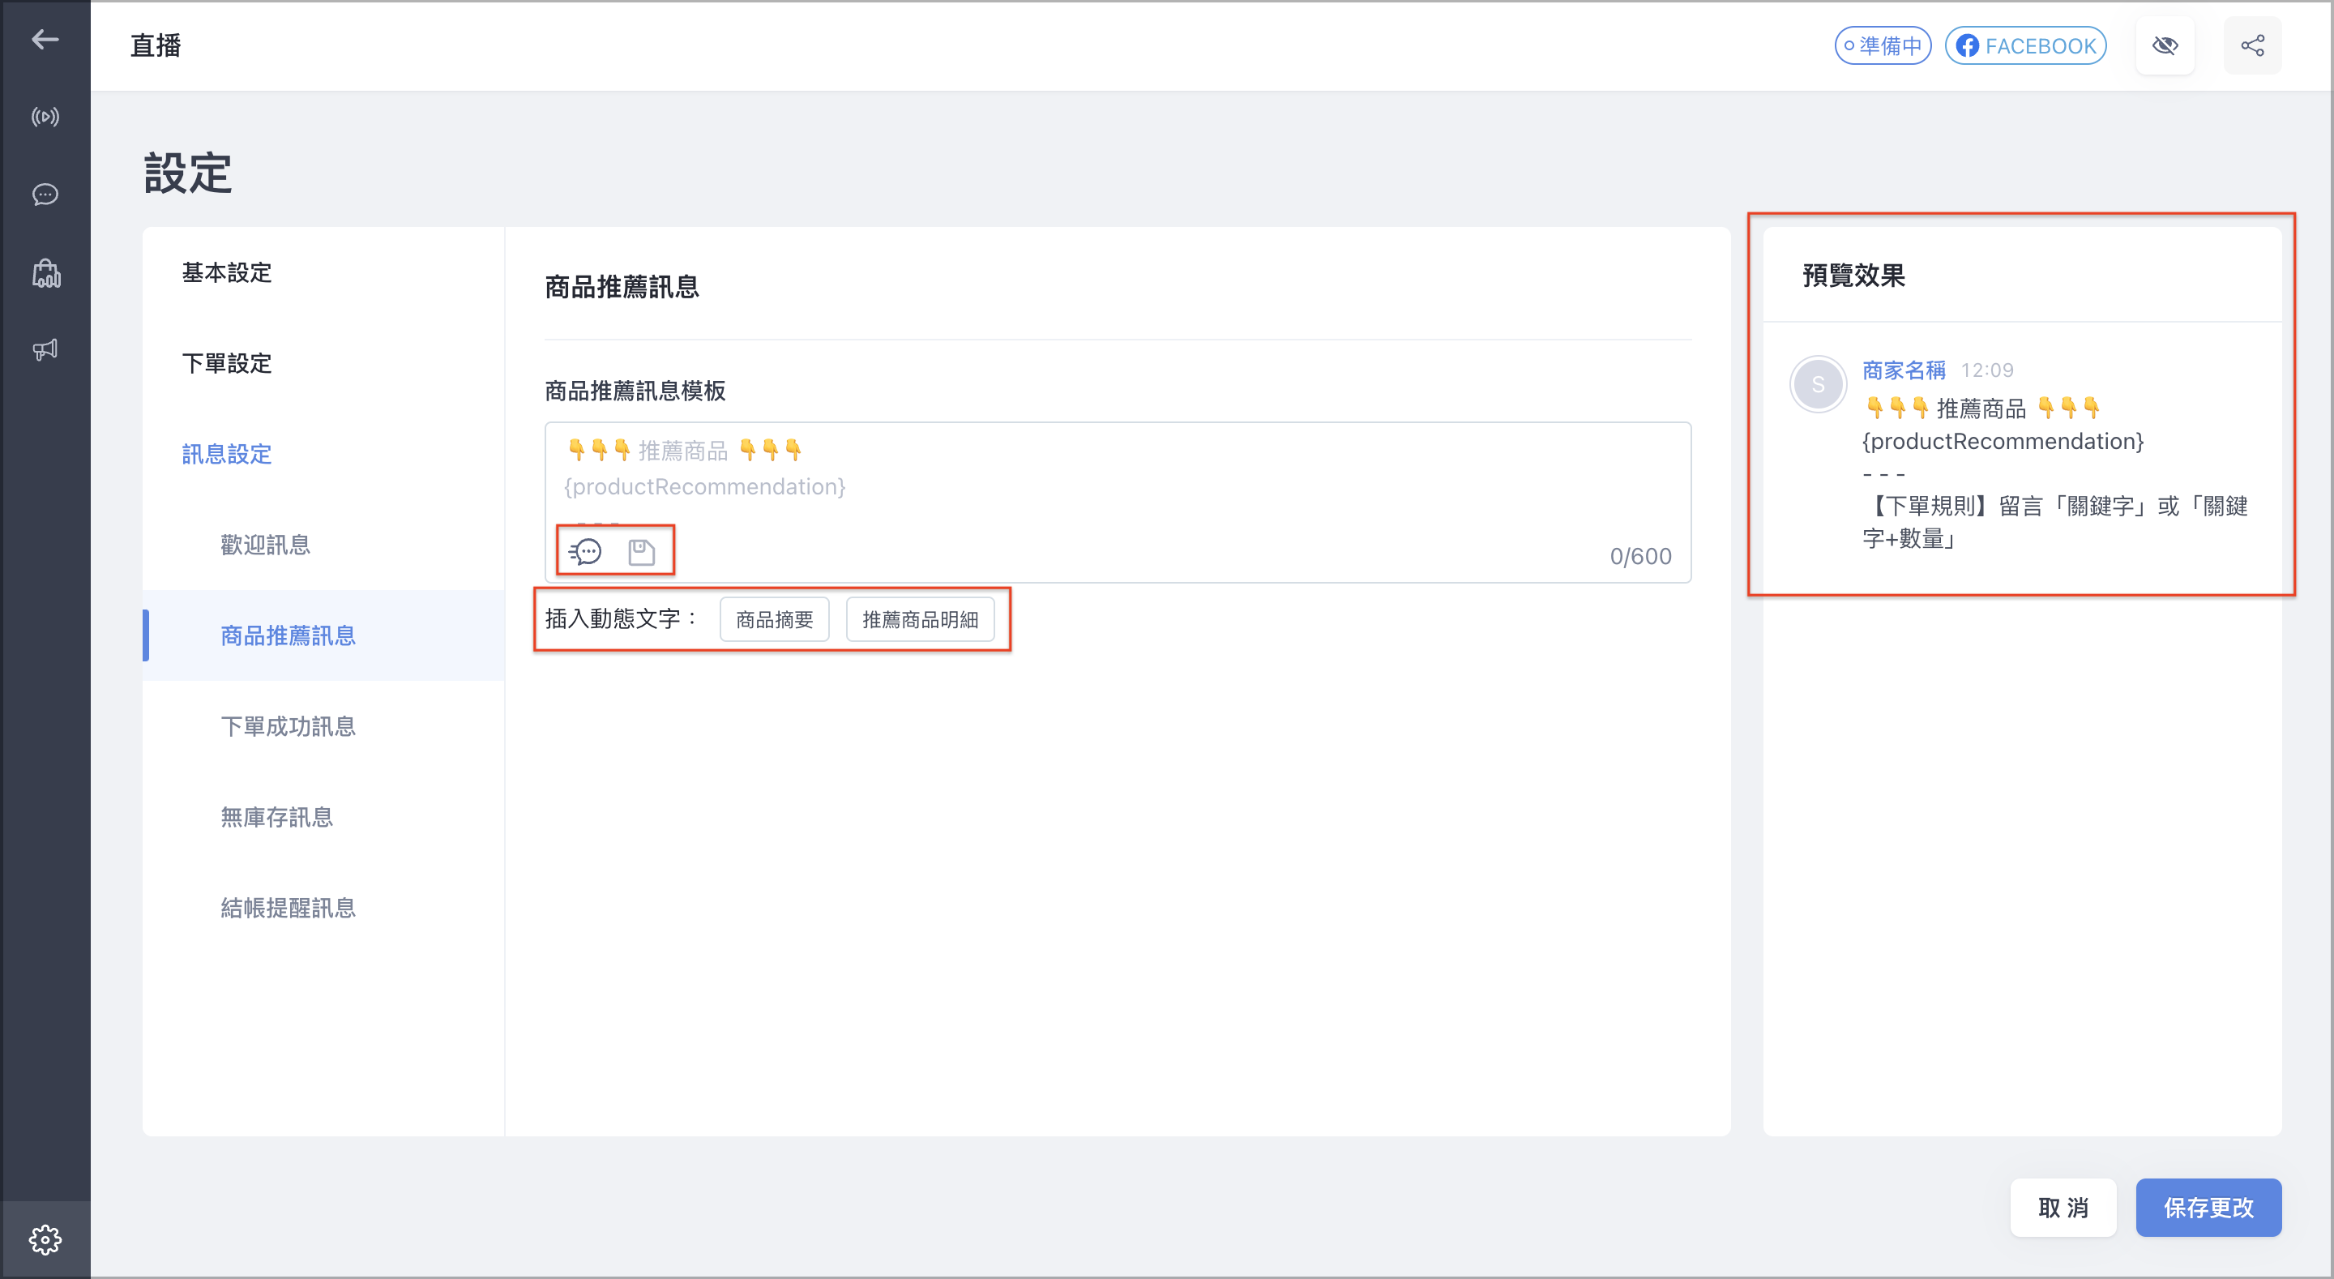Open the 歡迎訊息 sub-item
Viewport: 2334px width, 1279px height.
(x=266, y=545)
